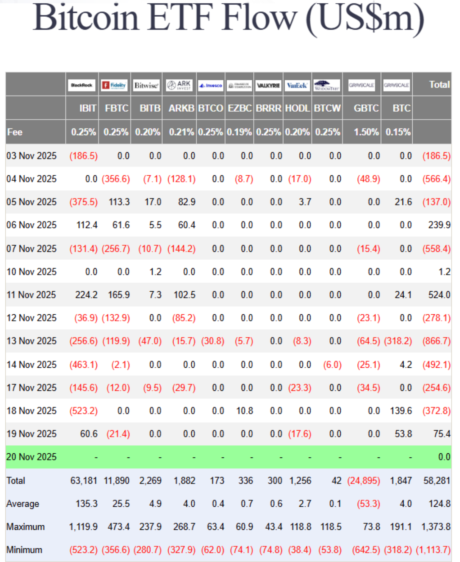This screenshot has width=460, height=562.
Task: Click the Minimum row label
Action: coord(24,550)
